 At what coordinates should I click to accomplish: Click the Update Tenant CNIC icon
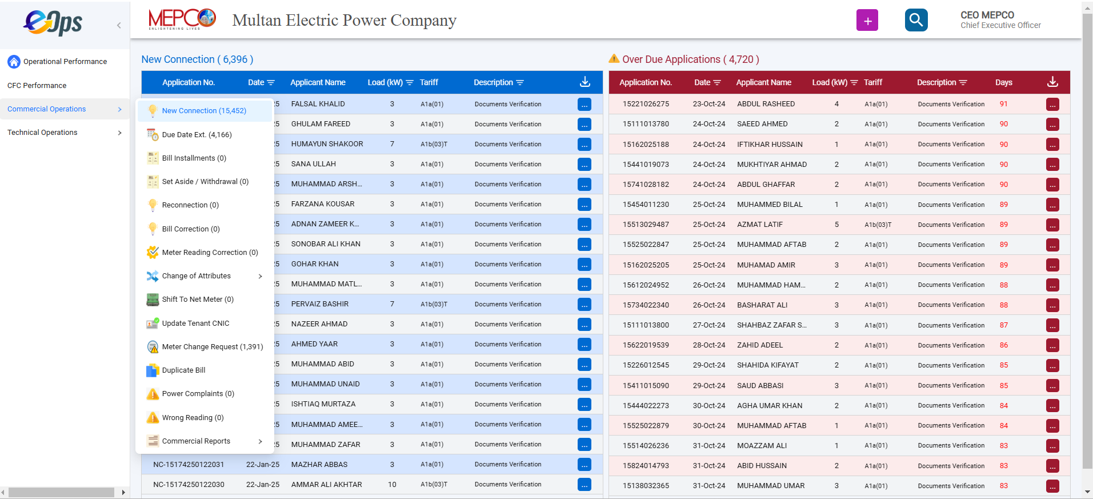click(x=153, y=324)
